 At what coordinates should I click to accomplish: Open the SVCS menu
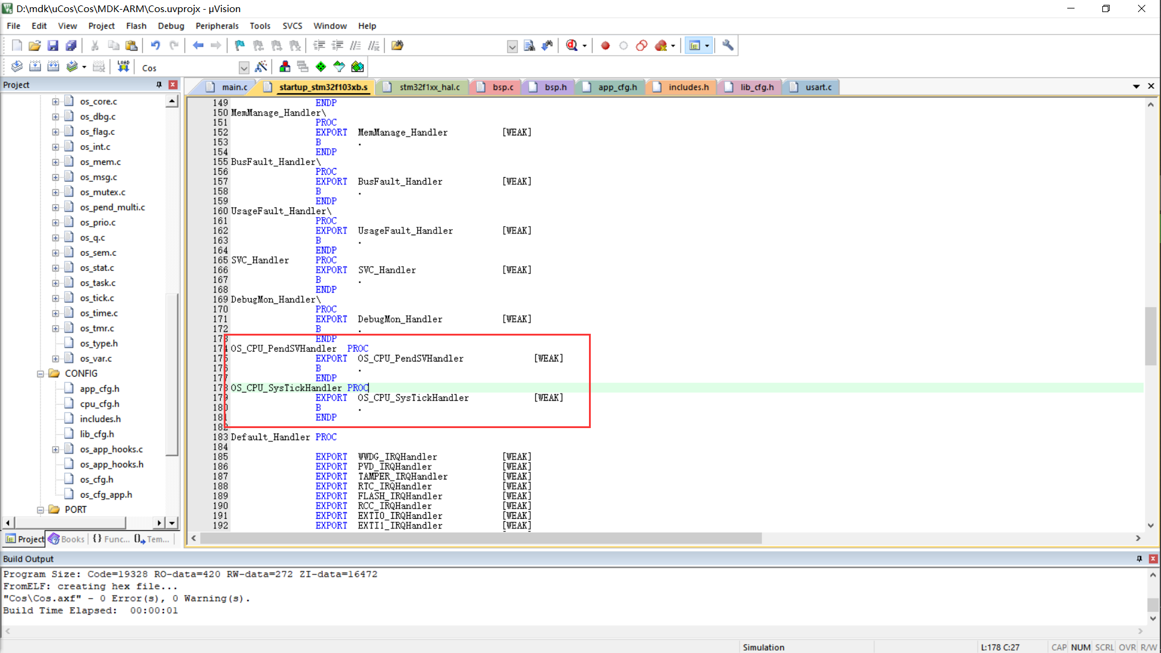[x=292, y=26]
